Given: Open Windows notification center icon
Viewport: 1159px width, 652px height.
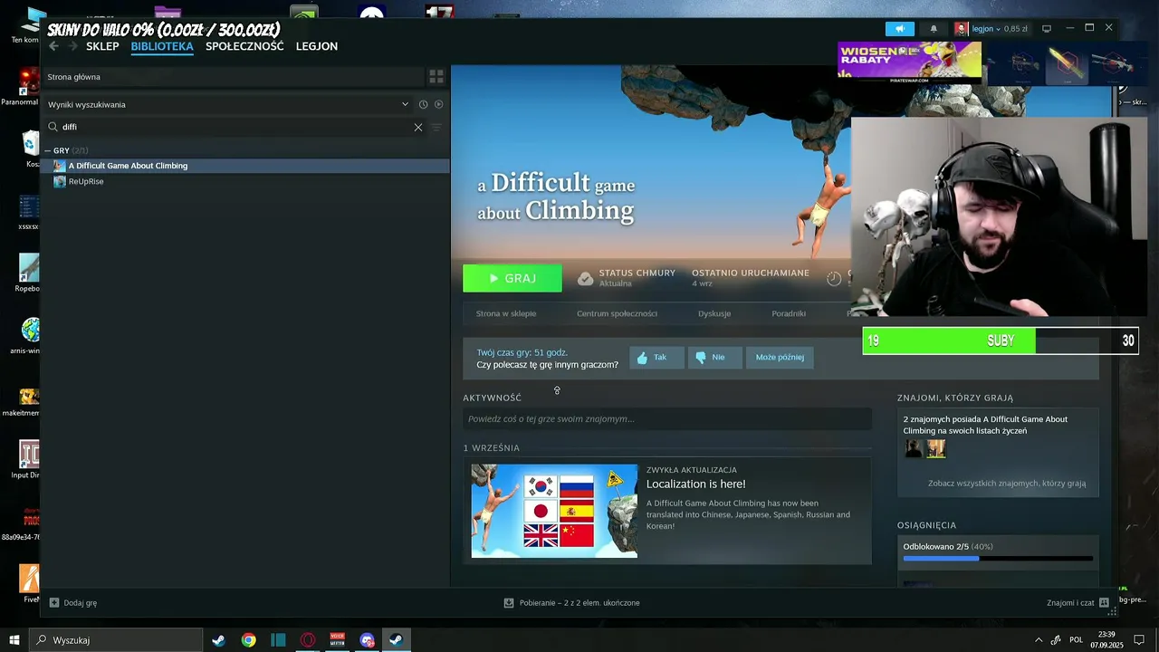Looking at the screenshot, I should [x=1139, y=640].
